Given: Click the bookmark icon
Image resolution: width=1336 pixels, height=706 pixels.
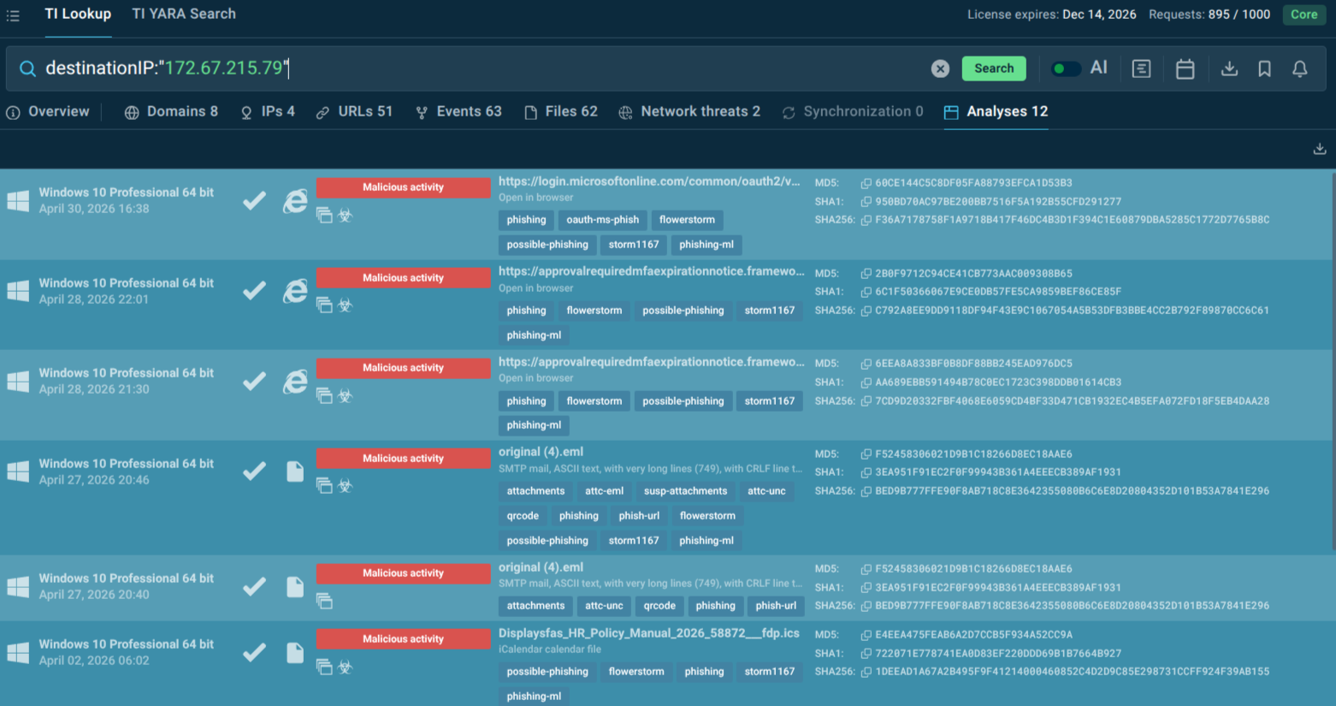Looking at the screenshot, I should [x=1264, y=68].
